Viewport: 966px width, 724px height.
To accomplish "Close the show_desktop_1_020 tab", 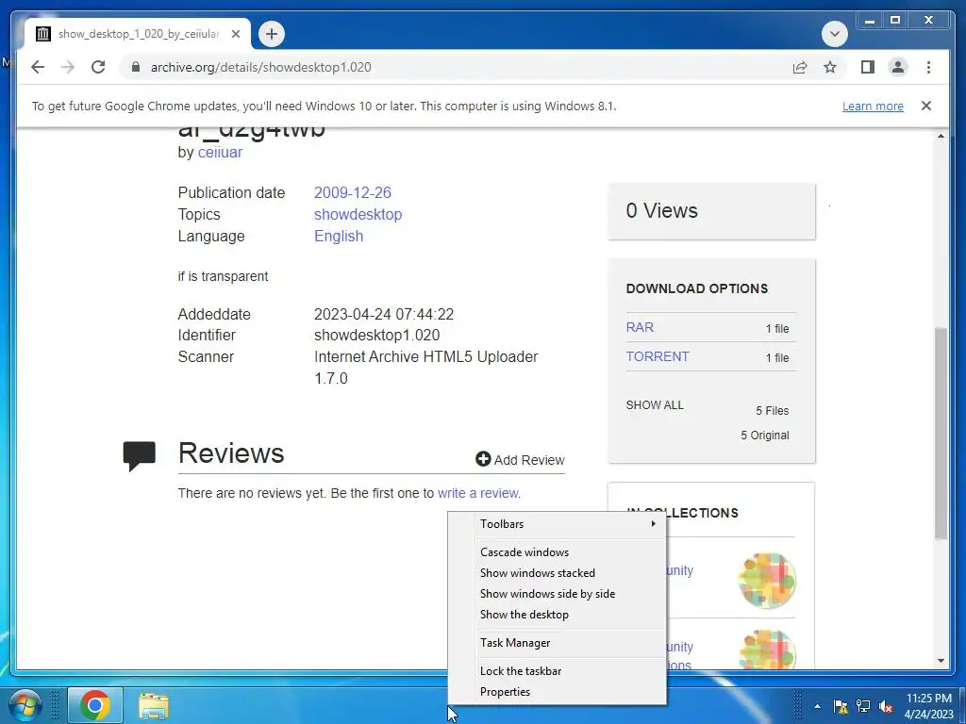I will 235,34.
